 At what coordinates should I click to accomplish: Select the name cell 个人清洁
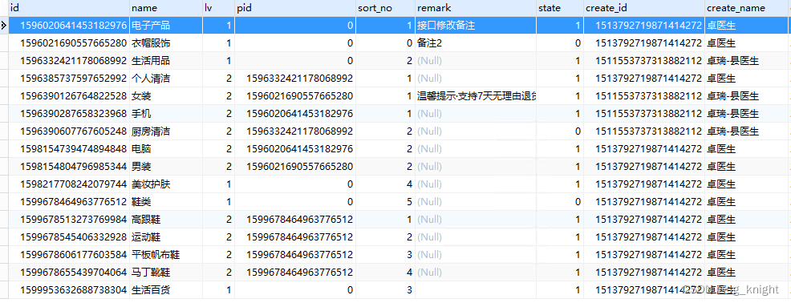[166, 78]
